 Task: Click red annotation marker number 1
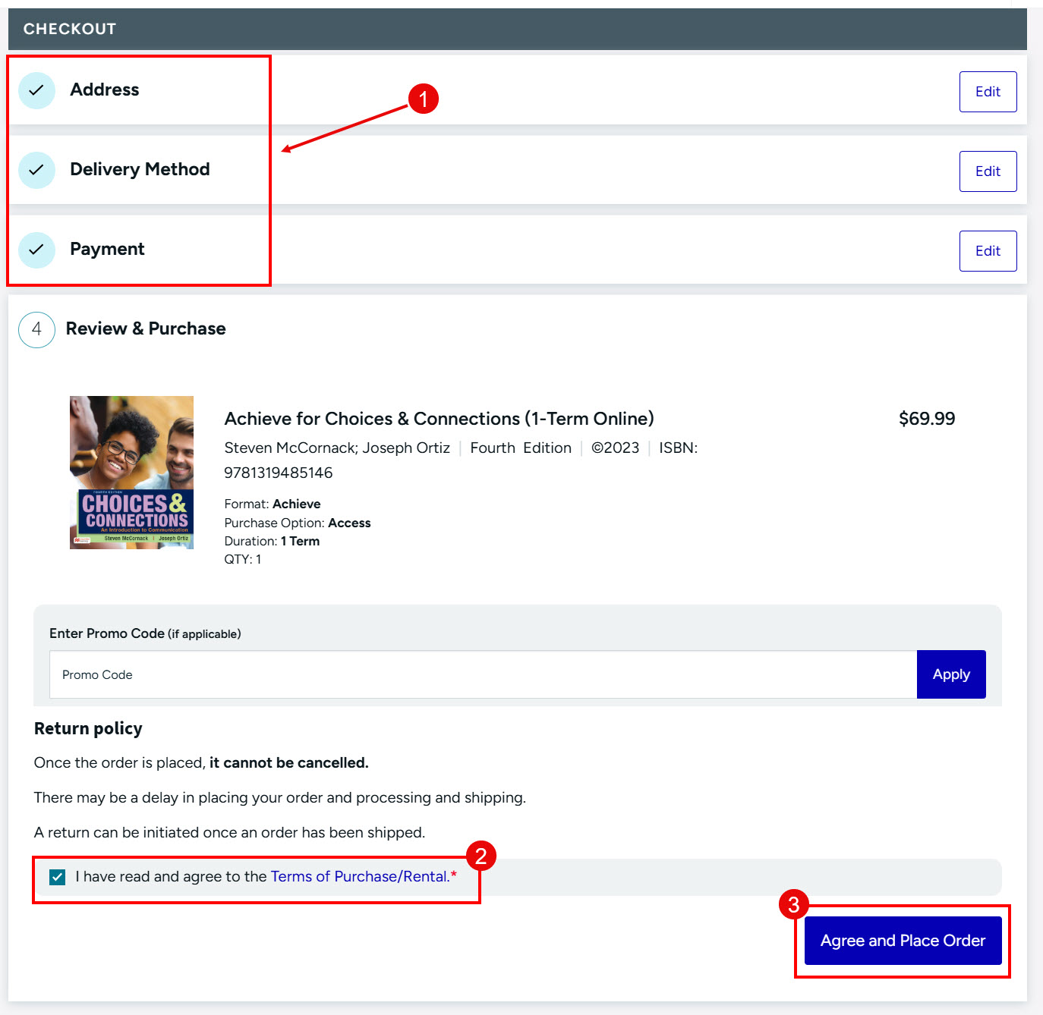[x=423, y=99]
